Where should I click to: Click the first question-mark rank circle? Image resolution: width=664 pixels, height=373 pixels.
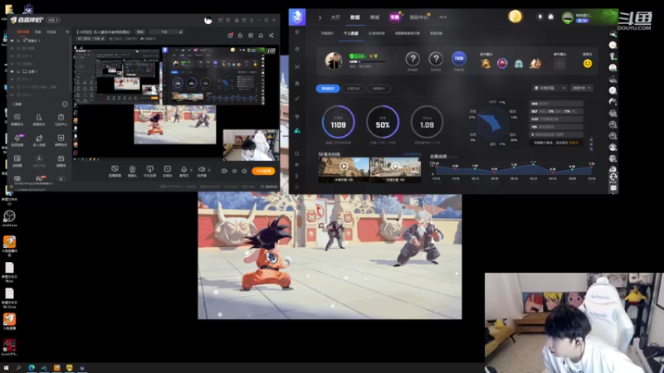[x=413, y=59]
